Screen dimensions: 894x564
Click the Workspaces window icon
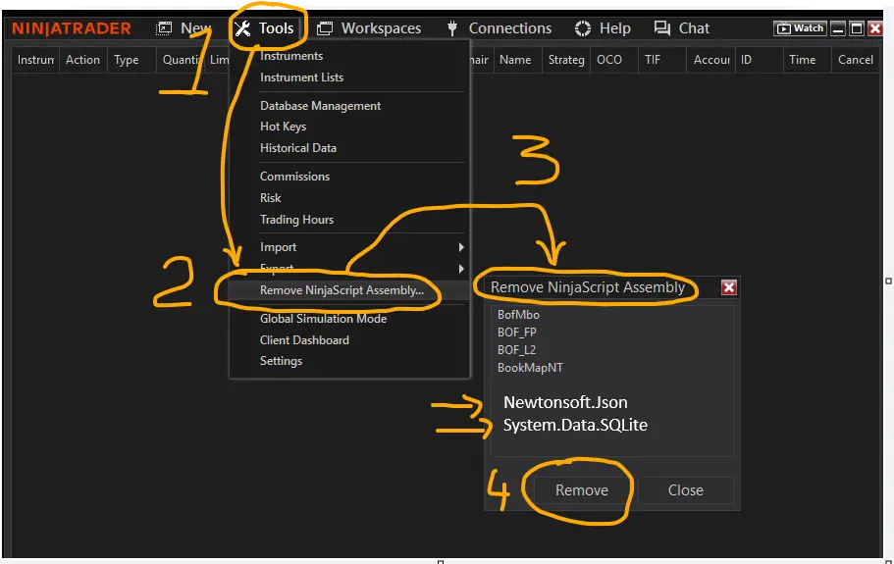click(325, 28)
